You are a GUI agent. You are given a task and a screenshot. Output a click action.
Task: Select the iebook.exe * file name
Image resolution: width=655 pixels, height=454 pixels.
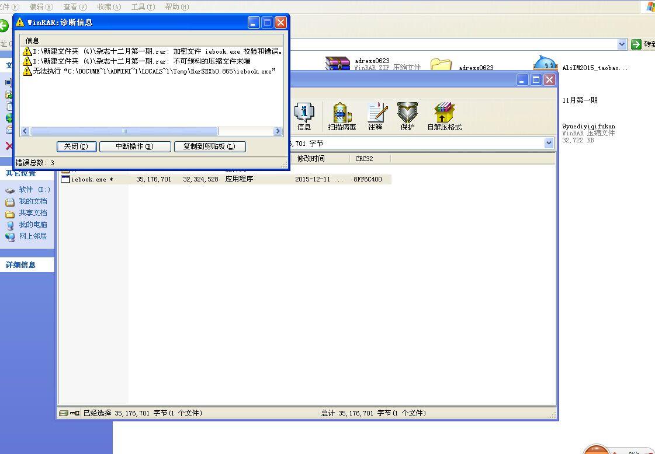click(92, 179)
